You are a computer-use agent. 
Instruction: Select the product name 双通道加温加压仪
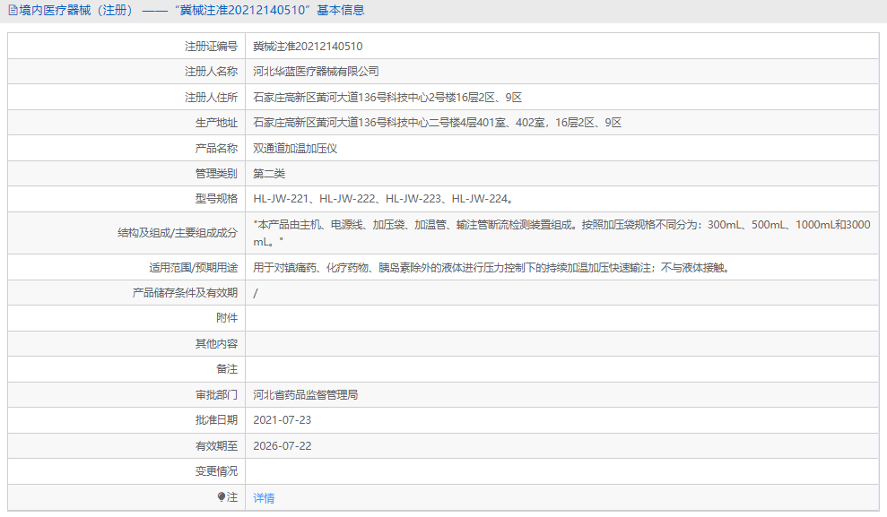(295, 148)
